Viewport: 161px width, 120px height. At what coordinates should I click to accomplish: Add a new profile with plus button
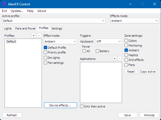click(34, 36)
